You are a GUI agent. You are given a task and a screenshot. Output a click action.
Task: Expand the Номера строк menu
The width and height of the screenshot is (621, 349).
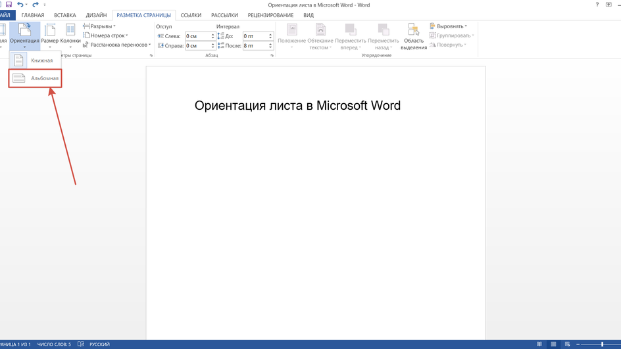[106, 35]
